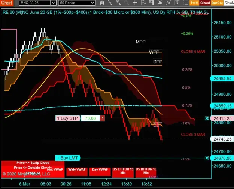
Task: Click the 25150.00 price axis label
Action: coord(222,23)
